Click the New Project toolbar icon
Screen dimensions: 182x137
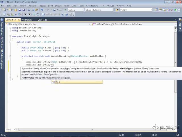pos(4,10)
